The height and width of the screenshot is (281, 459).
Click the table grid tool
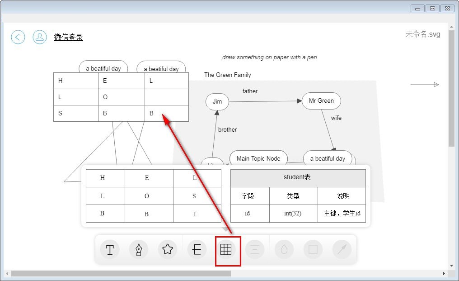pyautogui.click(x=226, y=249)
